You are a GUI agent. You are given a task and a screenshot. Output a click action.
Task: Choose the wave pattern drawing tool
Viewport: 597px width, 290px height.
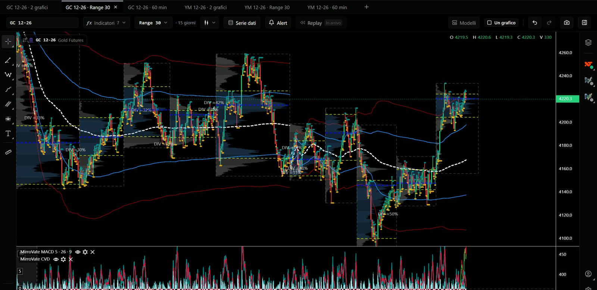coord(8,75)
